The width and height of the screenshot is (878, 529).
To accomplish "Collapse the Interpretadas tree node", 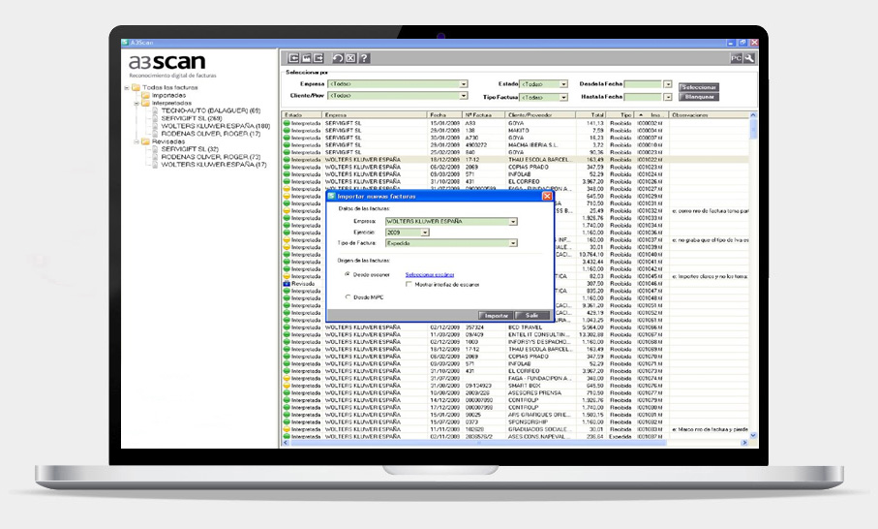I will (136, 104).
